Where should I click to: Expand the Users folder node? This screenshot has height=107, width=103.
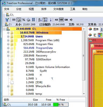coord(8,37)
